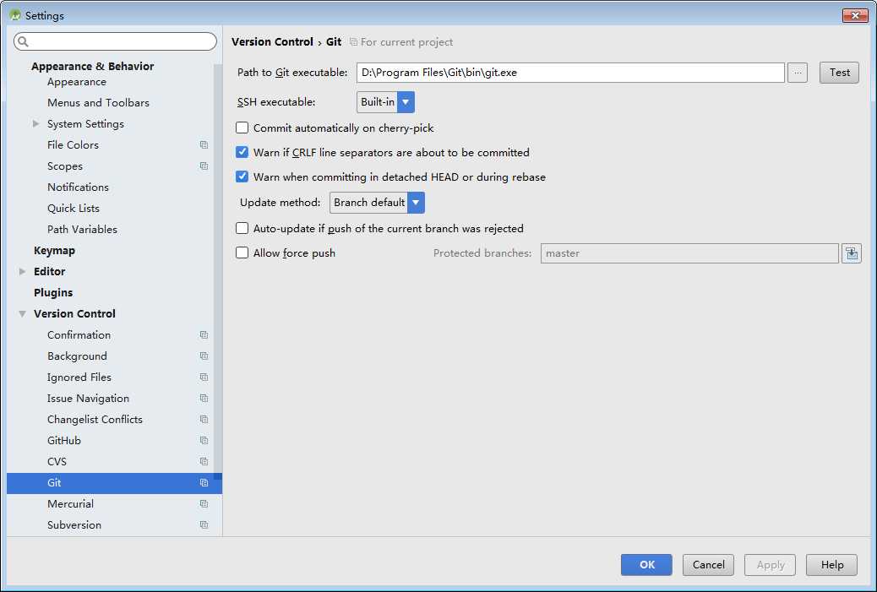Click the Android Studio icon in title bar

tap(15, 15)
